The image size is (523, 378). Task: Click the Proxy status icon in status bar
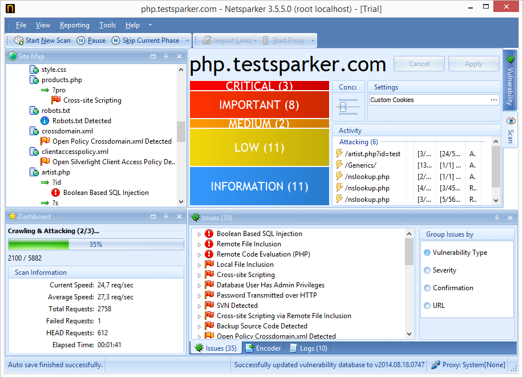click(435, 365)
